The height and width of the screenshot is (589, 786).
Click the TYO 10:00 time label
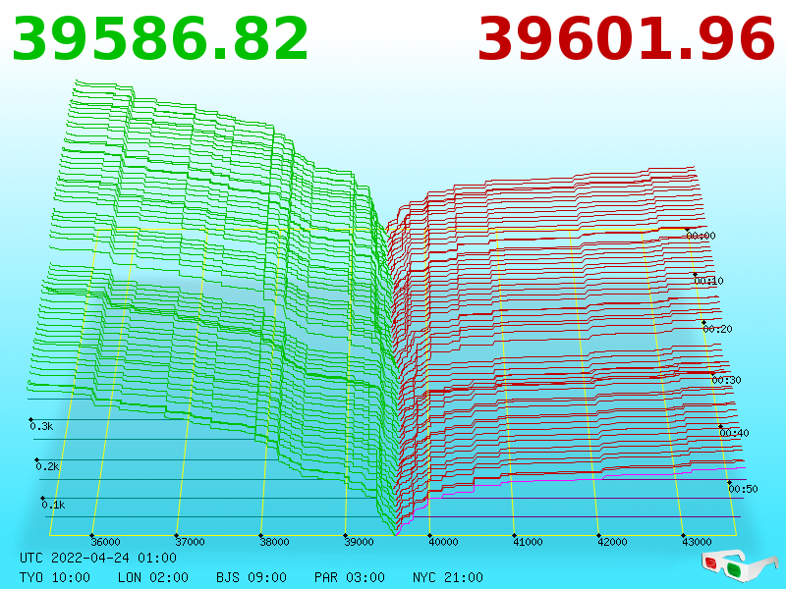click(55, 577)
